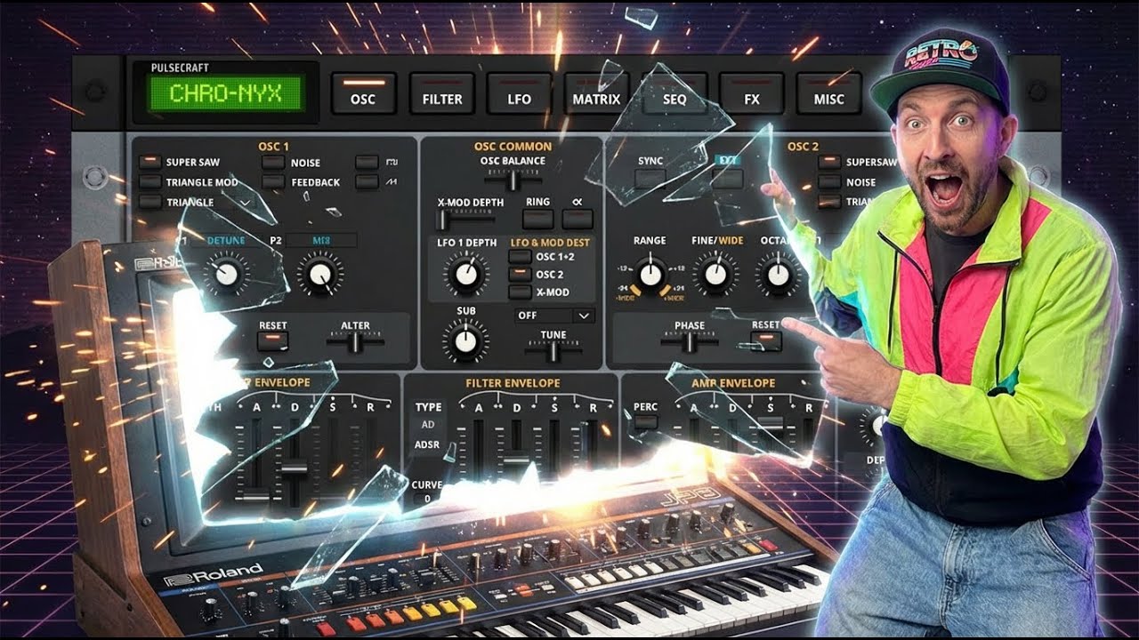
Task: Click the Amp Envelope Release slider
Action: pyautogui.click(x=809, y=436)
